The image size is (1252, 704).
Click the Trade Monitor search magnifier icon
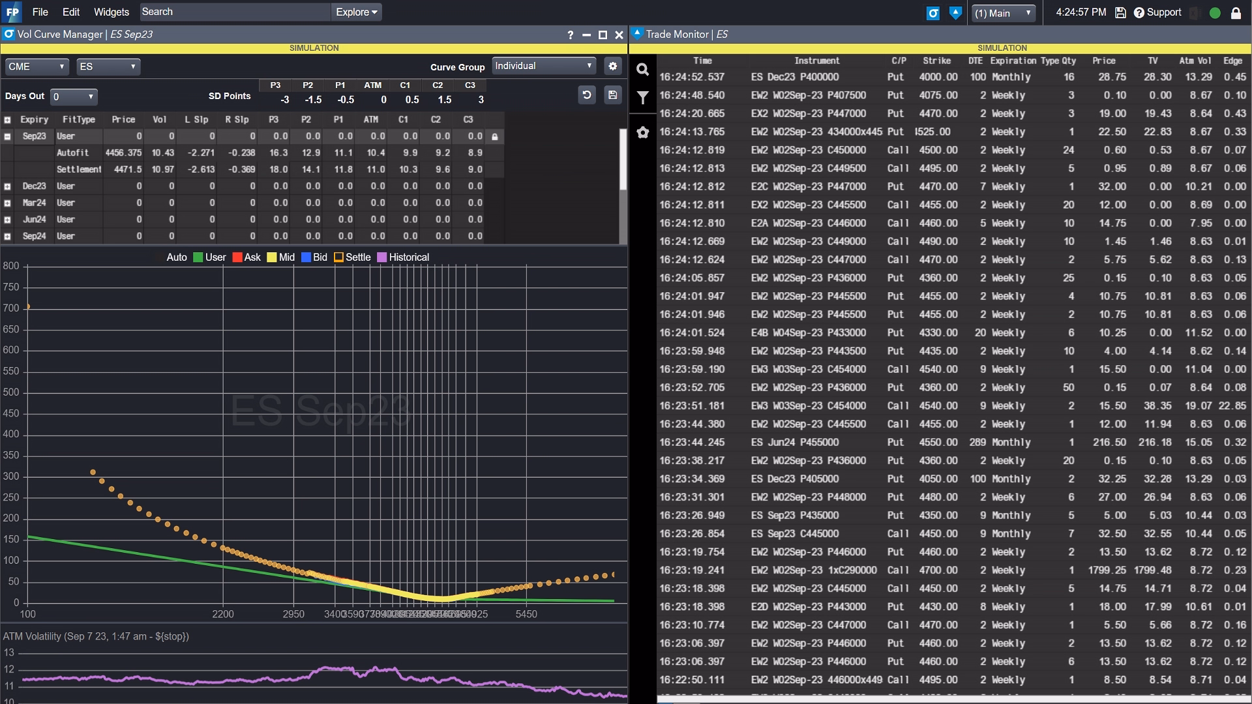(642, 70)
